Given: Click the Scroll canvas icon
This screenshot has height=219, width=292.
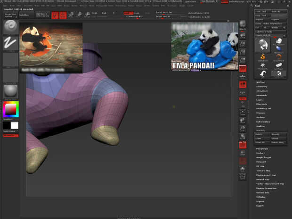Looking at the screenshot, I should (x=243, y=36).
